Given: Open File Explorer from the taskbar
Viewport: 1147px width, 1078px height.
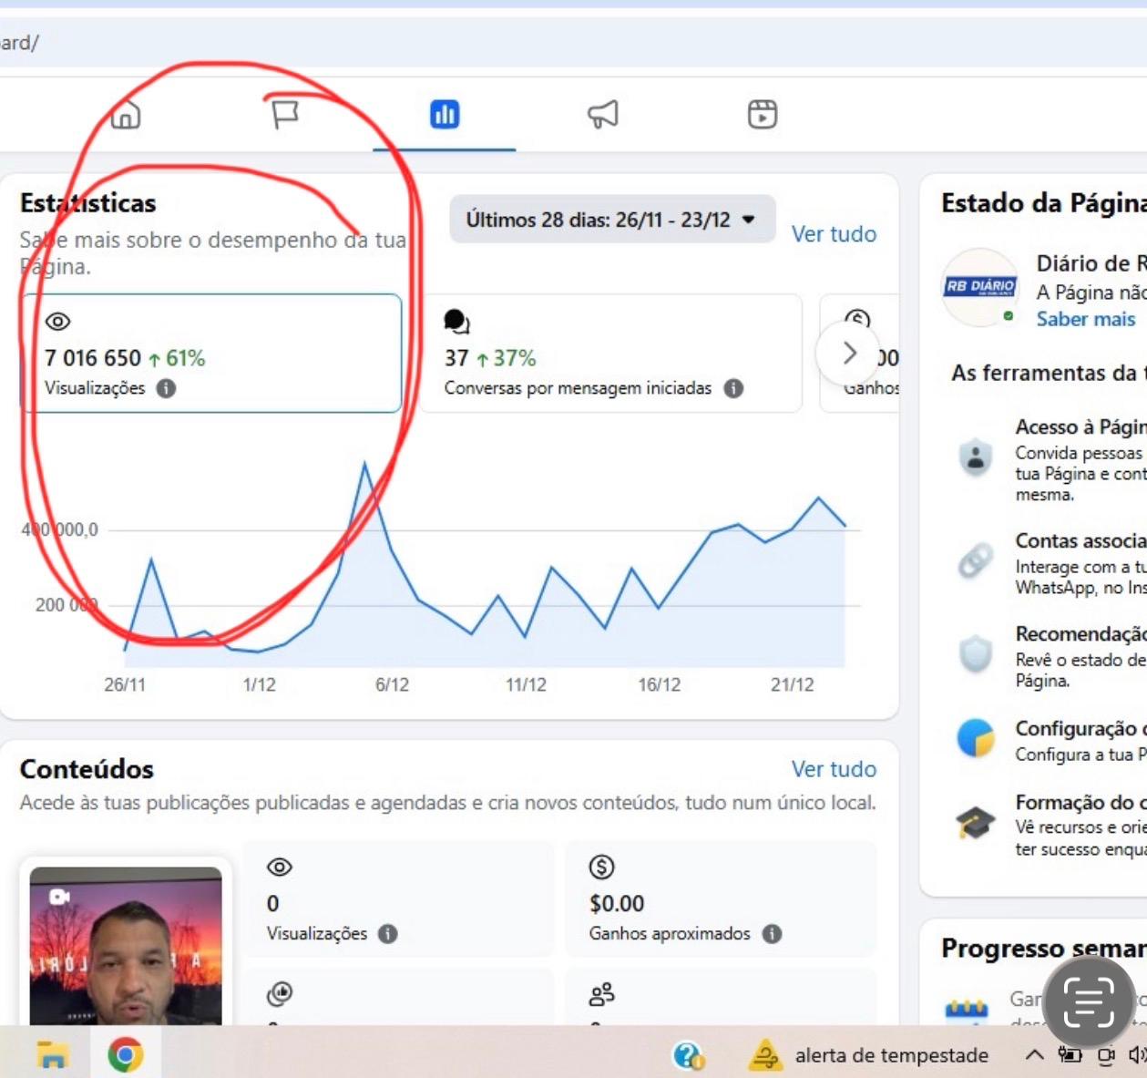Looking at the screenshot, I should coord(53,1054).
